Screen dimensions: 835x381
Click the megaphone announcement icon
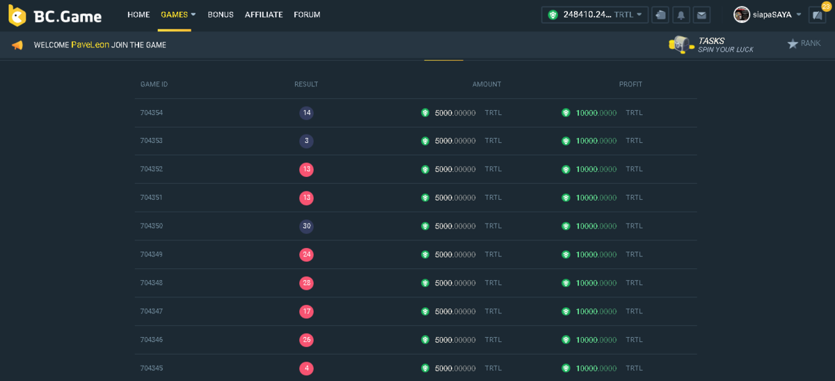tap(17, 45)
